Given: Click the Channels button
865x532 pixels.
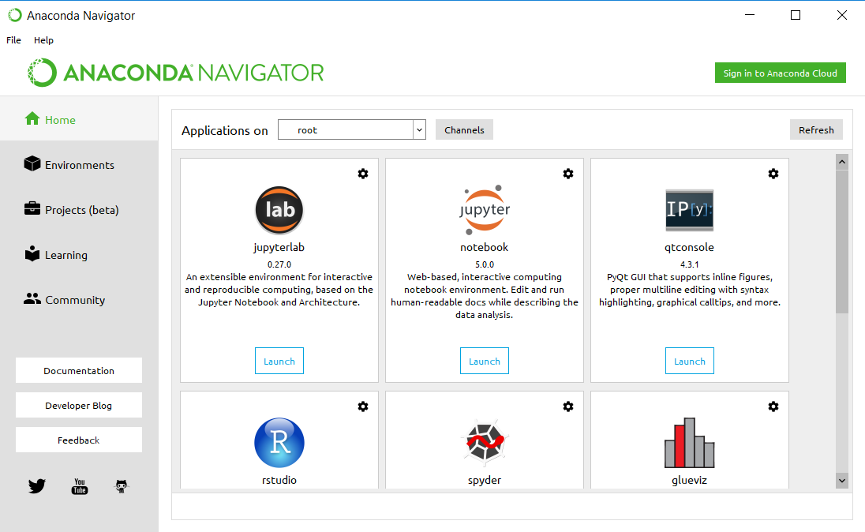Looking at the screenshot, I should [x=465, y=129].
